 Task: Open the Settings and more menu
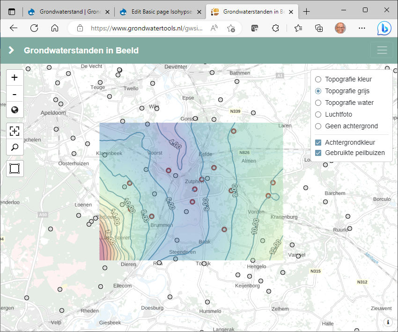(361, 28)
